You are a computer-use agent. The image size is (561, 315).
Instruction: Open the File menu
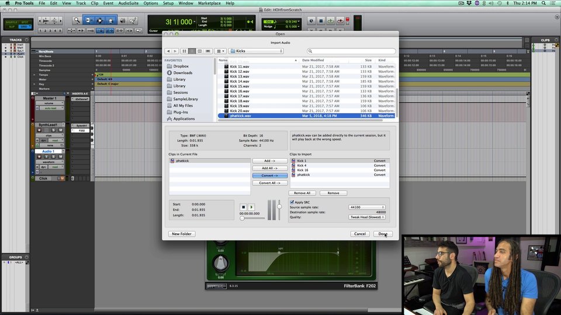42,3
